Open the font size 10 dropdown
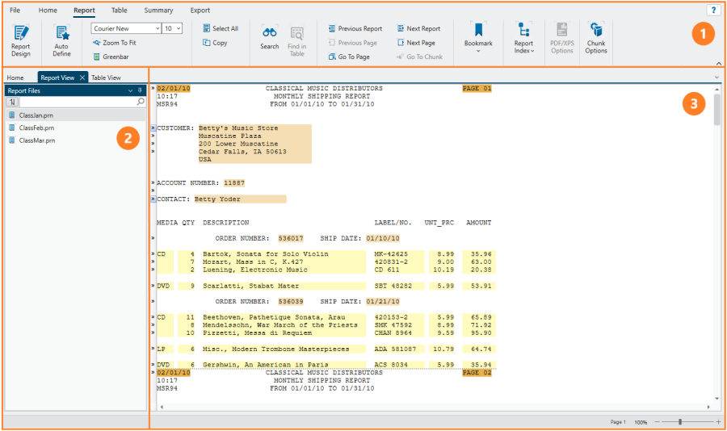Image resolution: width=727 pixels, height=431 pixels. tap(172, 28)
